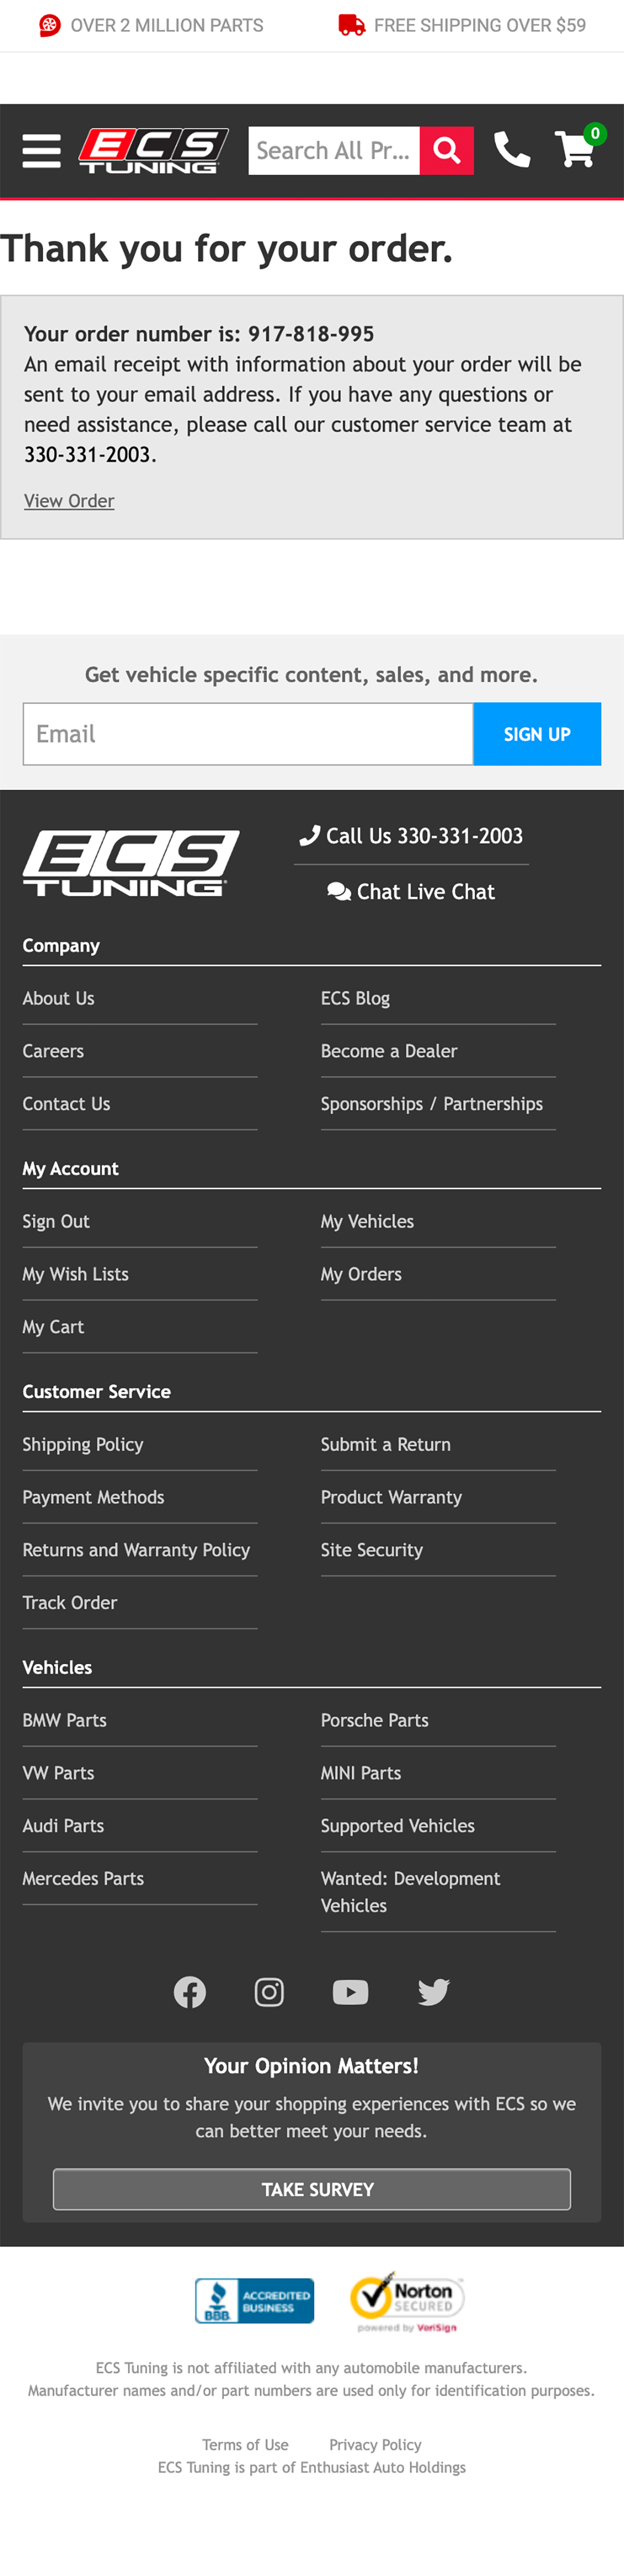
Task: Click the ECS Tuning header logo
Action: (153, 150)
